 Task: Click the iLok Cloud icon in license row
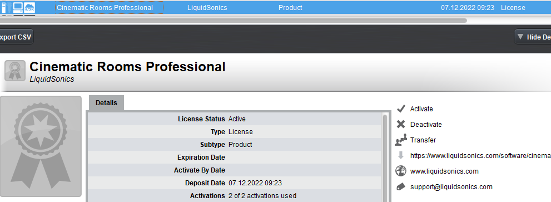pyautogui.click(x=29, y=7)
